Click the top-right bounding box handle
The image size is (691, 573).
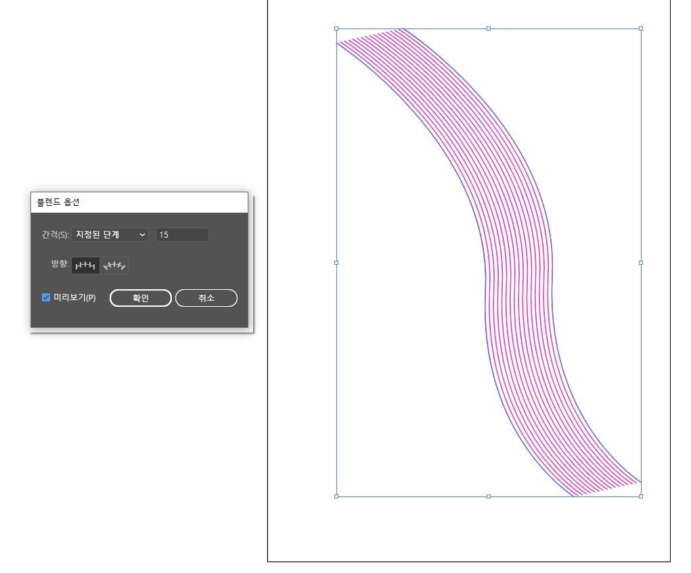click(641, 28)
